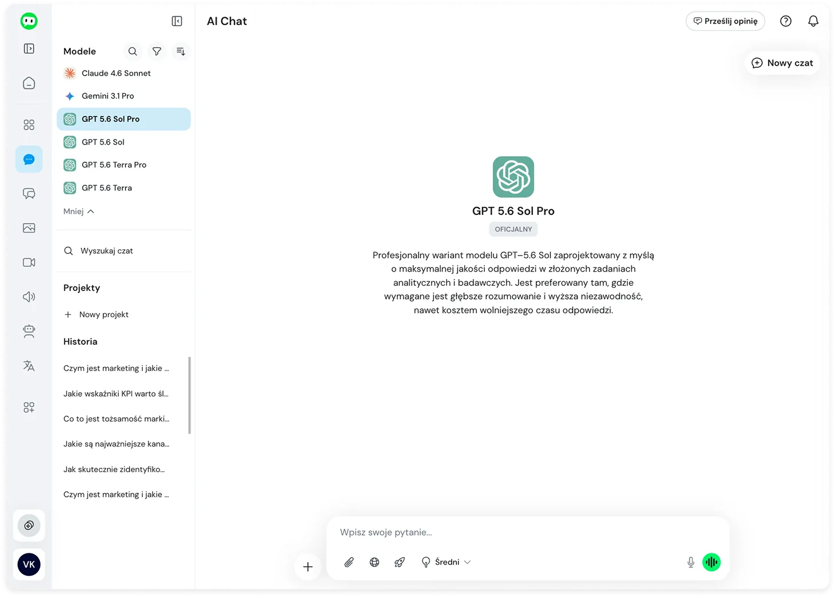836x598 pixels.
Task: Open the Średni reasoning level dropdown
Action: 446,562
